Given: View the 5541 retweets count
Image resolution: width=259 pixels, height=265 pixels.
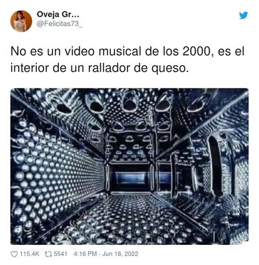Looking at the screenshot, I should tap(60, 254).
